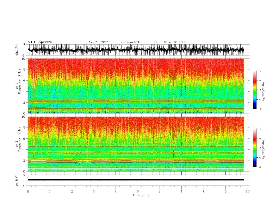The width and height of the screenshot is (279, 215).
Task: Click the "4" kHz tick on ch.1 axis
Action: coord(25,92)
